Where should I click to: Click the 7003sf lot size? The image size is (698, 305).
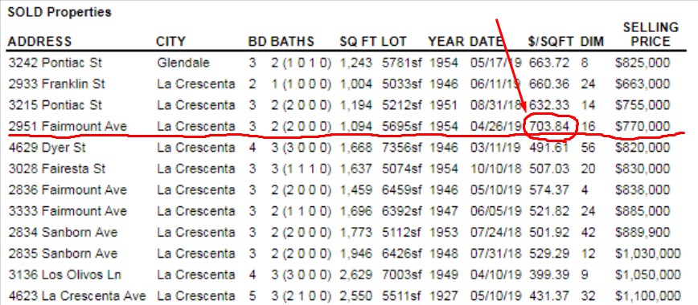click(402, 274)
